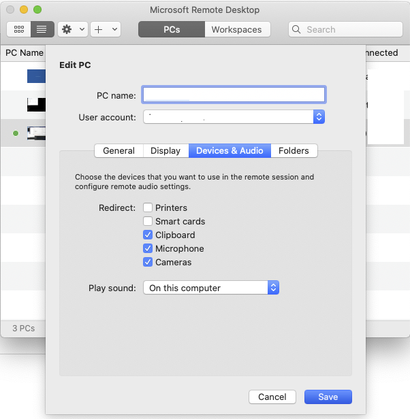The height and width of the screenshot is (419, 410).
Task: Click the Search field
Action: 345,29
